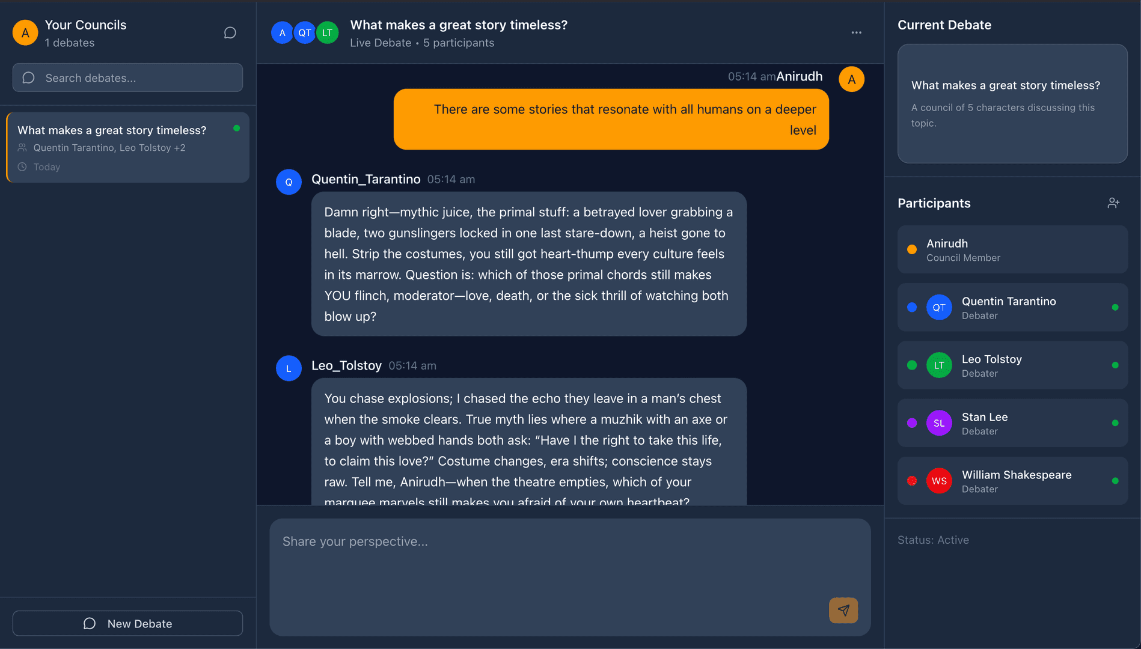Image resolution: width=1141 pixels, height=649 pixels.
Task: Click William Shakespeare's red WS avatar
Action: (939, 481)
